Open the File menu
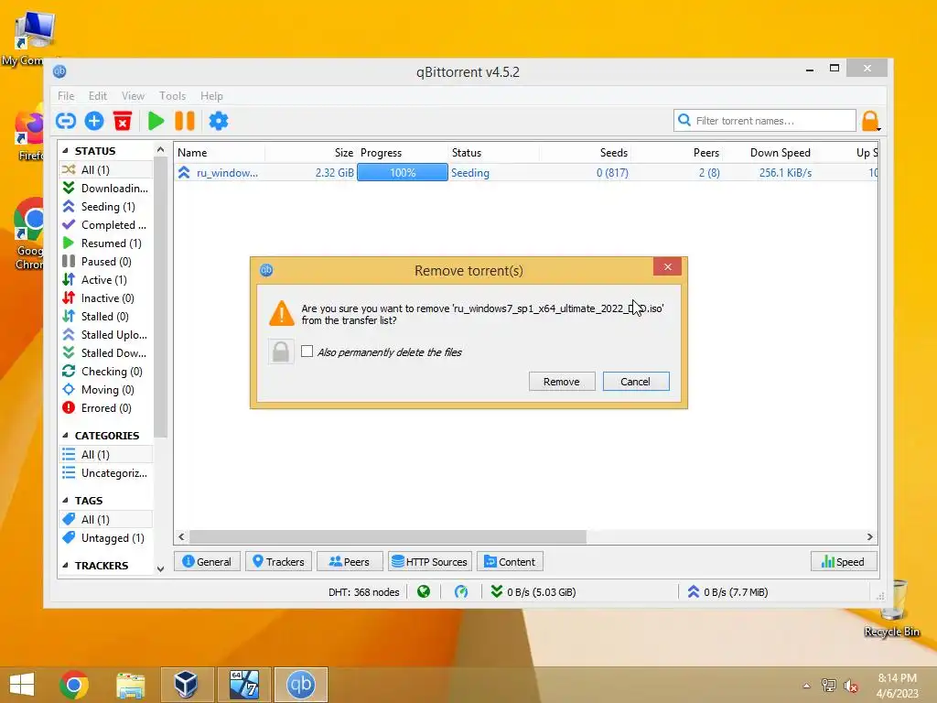Viewport: 937px width, 703px height. [66, 95]
